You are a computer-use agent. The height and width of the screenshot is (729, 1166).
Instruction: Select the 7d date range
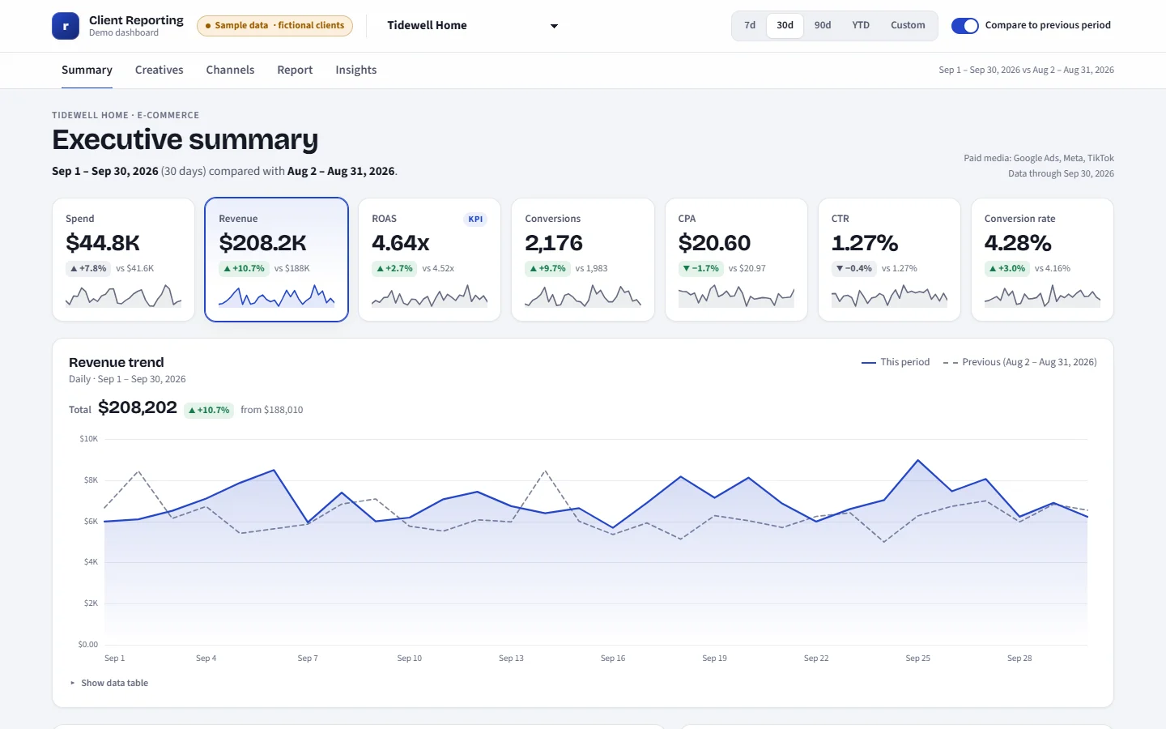point(750,26)
